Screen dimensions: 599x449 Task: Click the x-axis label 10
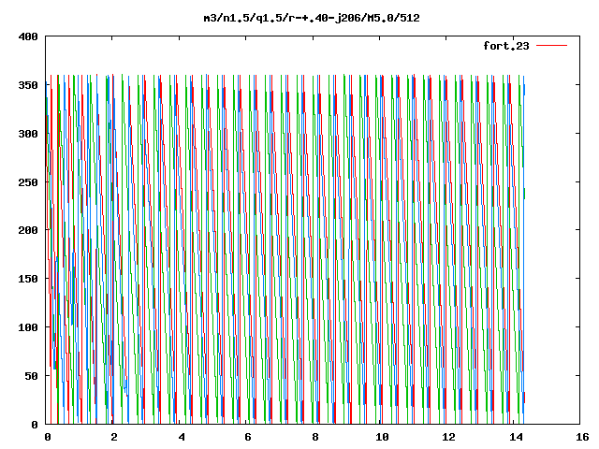coord(382,437)
